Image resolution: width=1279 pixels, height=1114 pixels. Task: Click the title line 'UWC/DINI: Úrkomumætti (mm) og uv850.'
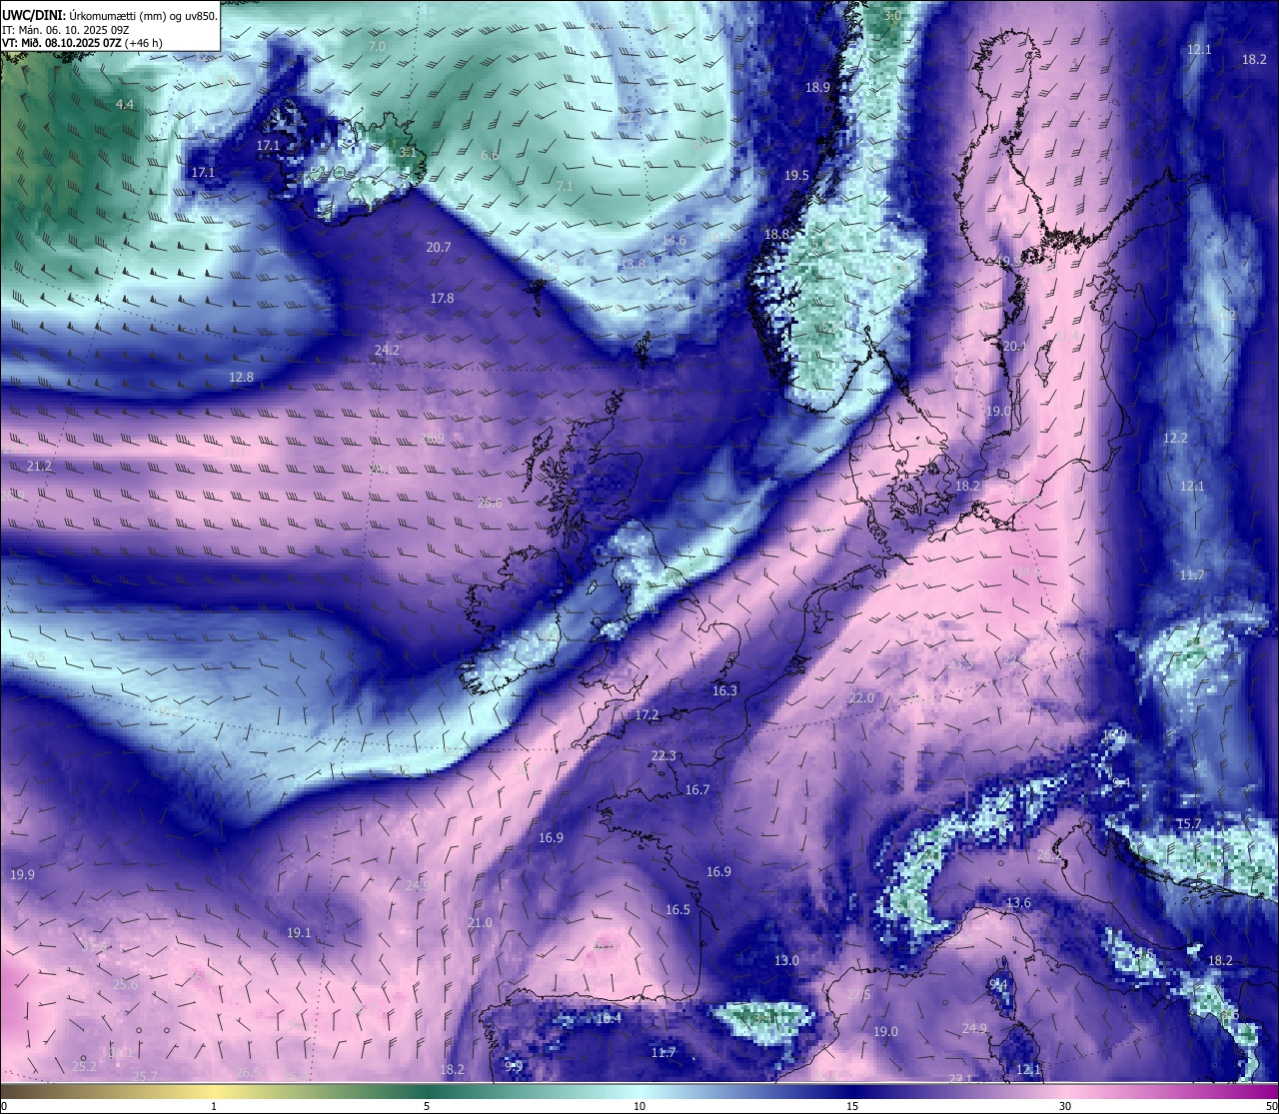tap(109, 15)
